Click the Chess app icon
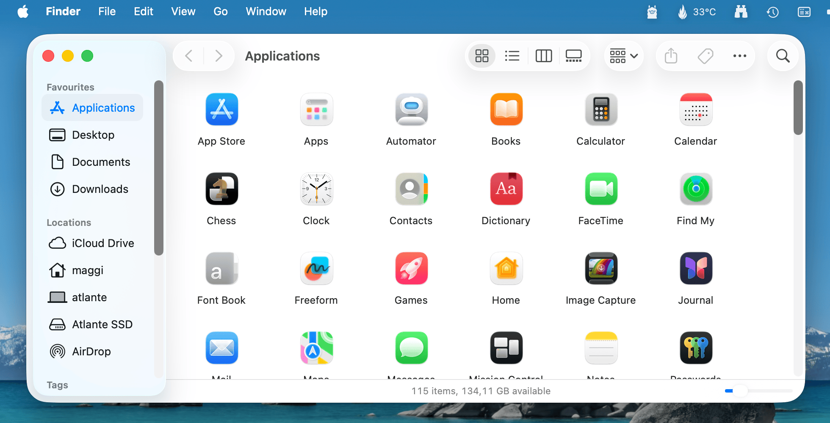Viewport: 830px width, 423px height. click(x=221, y=189)
